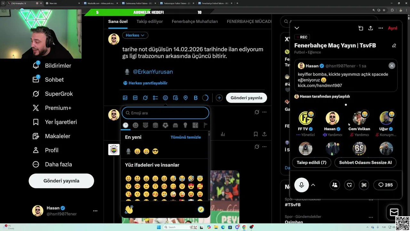
Task: Clear recent emojis with Tümünü temizle
Action: [x=186, y=137]
